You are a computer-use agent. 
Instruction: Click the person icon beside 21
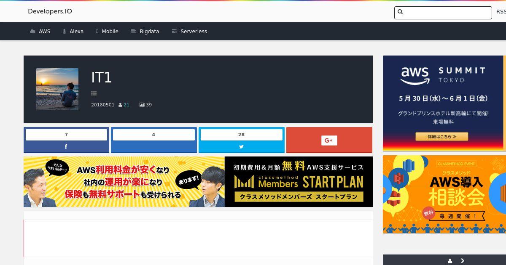(x=121, y=105)
